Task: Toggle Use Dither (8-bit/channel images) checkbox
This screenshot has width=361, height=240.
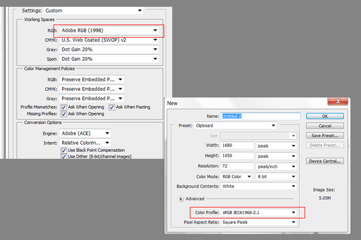Action: pyautogui.click(x=64, y=157)
